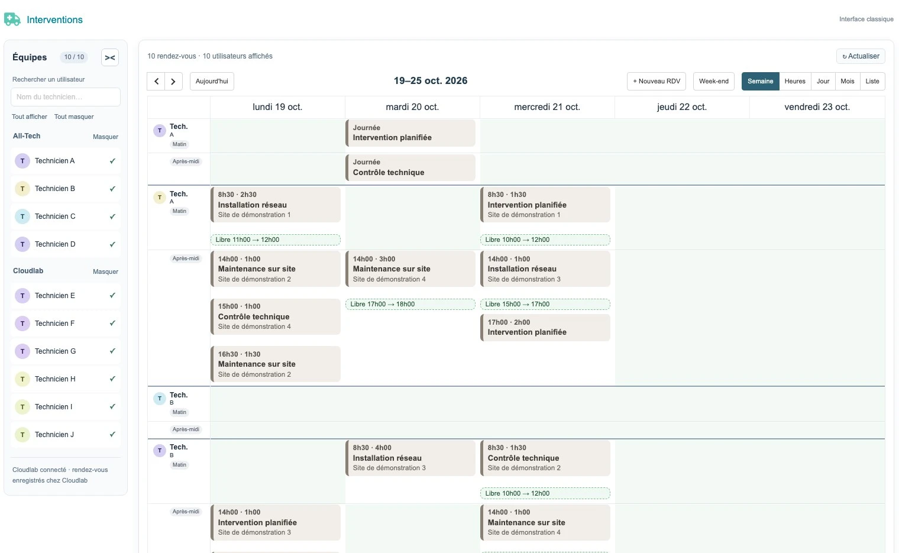This screenshot has width=899, height=553.
Task: Click the Actualiser refresh button
Action: click(861, 56)
